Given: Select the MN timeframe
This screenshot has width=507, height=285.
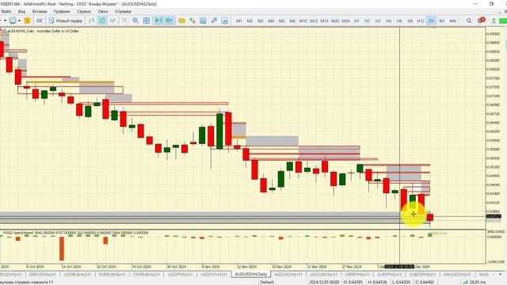Looking at the screenshot, I should point(452,21).
